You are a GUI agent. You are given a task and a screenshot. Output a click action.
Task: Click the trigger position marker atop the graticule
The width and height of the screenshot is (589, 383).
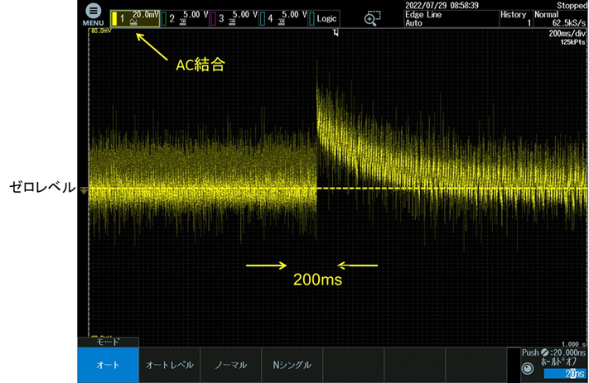click(x=336, y=33)
